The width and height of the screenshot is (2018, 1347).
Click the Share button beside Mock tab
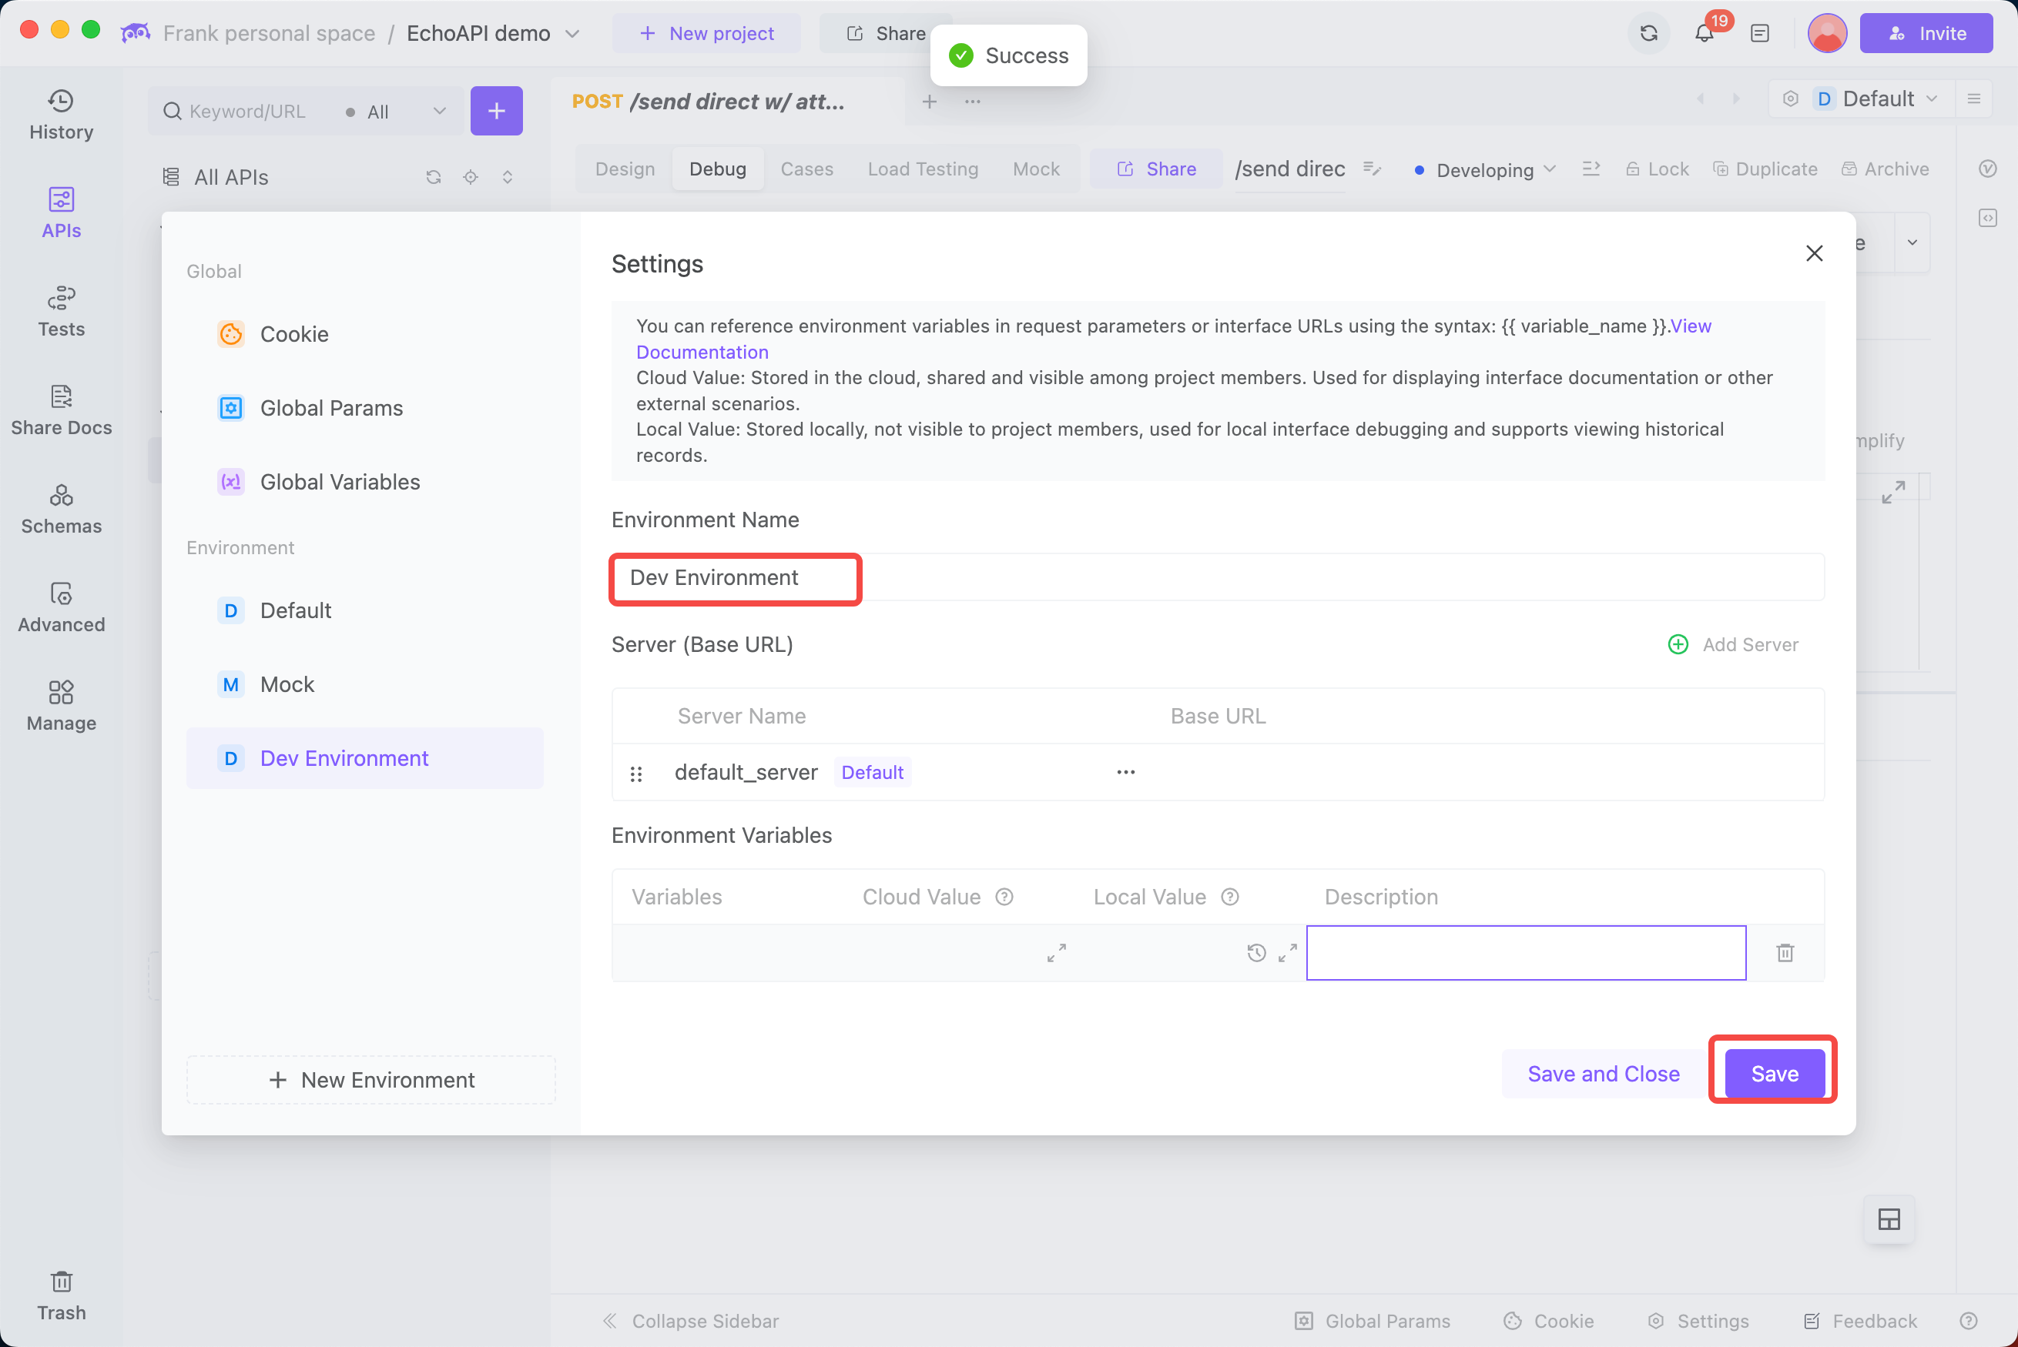(x=1156, y=169)
